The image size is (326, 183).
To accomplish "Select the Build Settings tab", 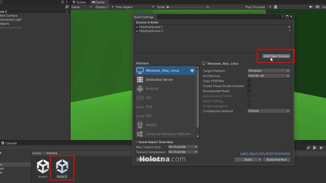I will [144, 17].
